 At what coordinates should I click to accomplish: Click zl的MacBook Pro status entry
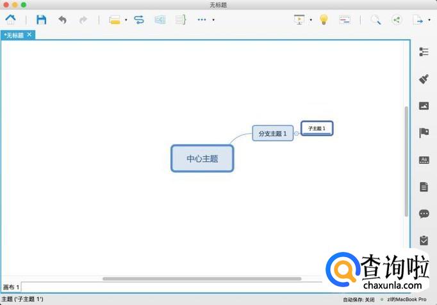coord(407,299)
